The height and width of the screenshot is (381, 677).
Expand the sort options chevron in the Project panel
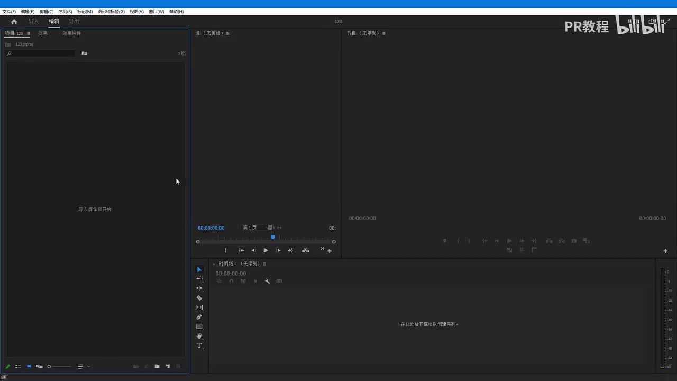[x=88, y=366]
